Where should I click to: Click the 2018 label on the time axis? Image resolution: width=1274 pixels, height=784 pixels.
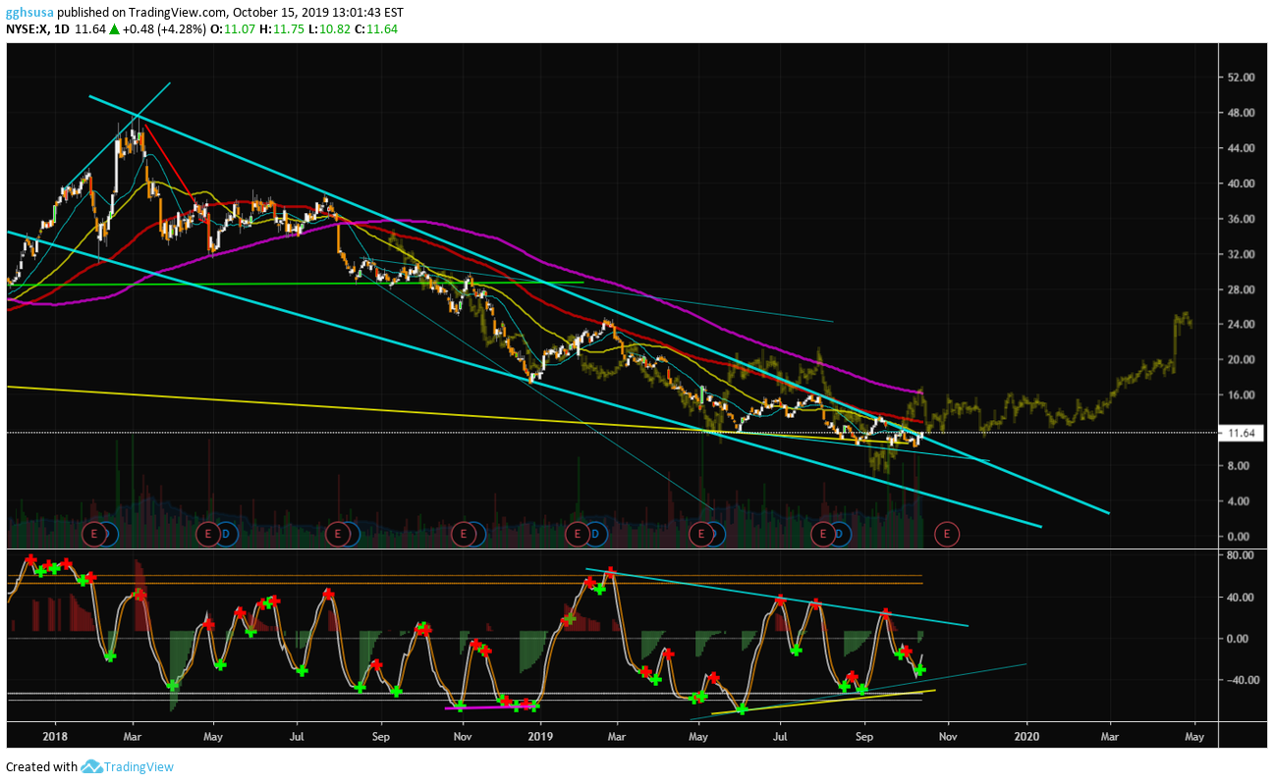[55, 735]
